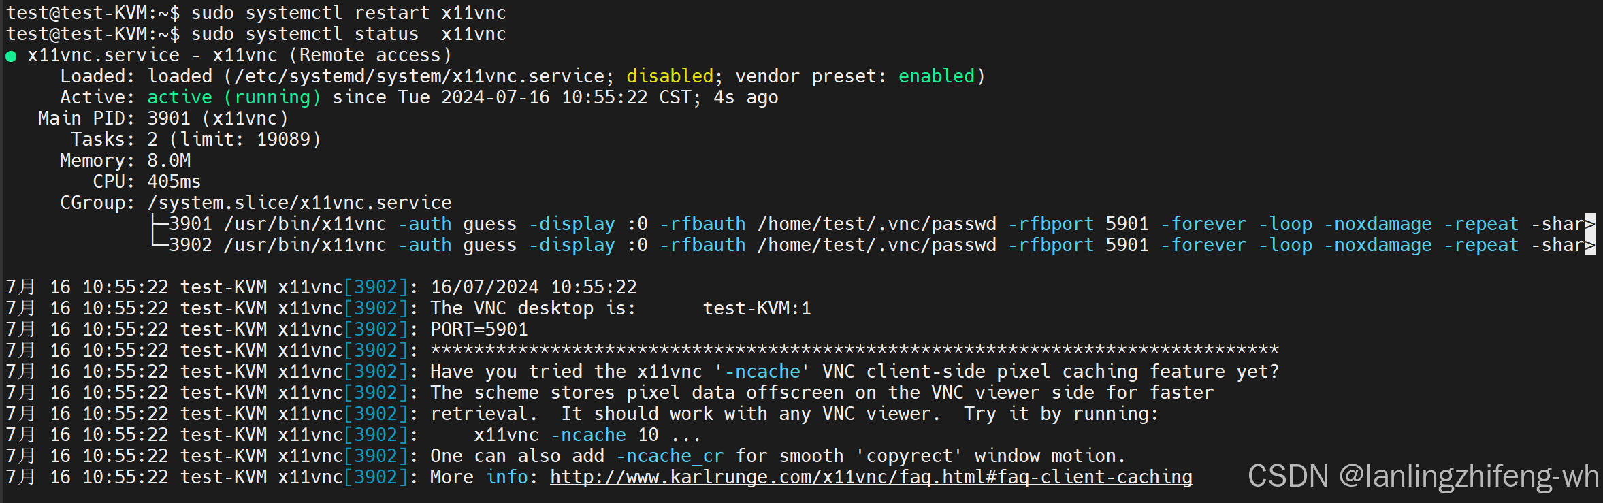
Task: Click the x11vnc.service unit name heading
Action: point(103,55)
